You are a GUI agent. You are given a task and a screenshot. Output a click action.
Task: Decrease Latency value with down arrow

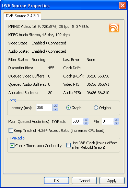pyautogui.click(x=56, y=109)
